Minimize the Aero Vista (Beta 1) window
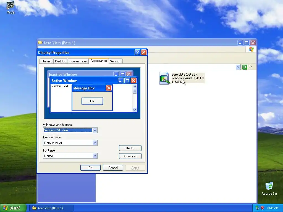Viewport: 283px width, 212px height. click(x=240, y=43)
